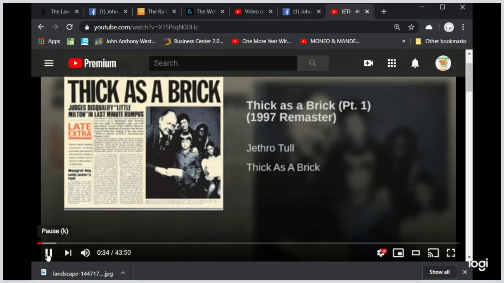Close the active JETH tab
504x283 pixels.
coord(367,12)
